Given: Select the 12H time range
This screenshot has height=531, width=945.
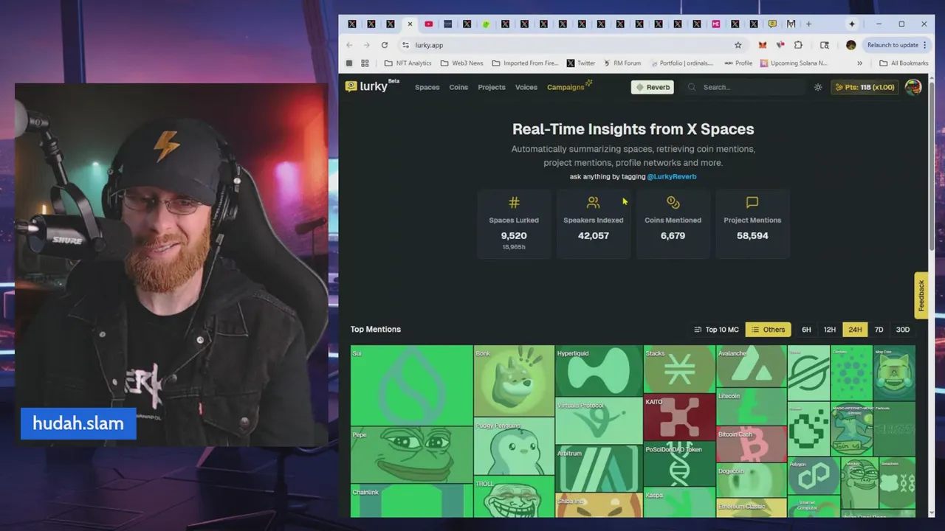Looking at the screenshot, I should (x=830, y=330).
